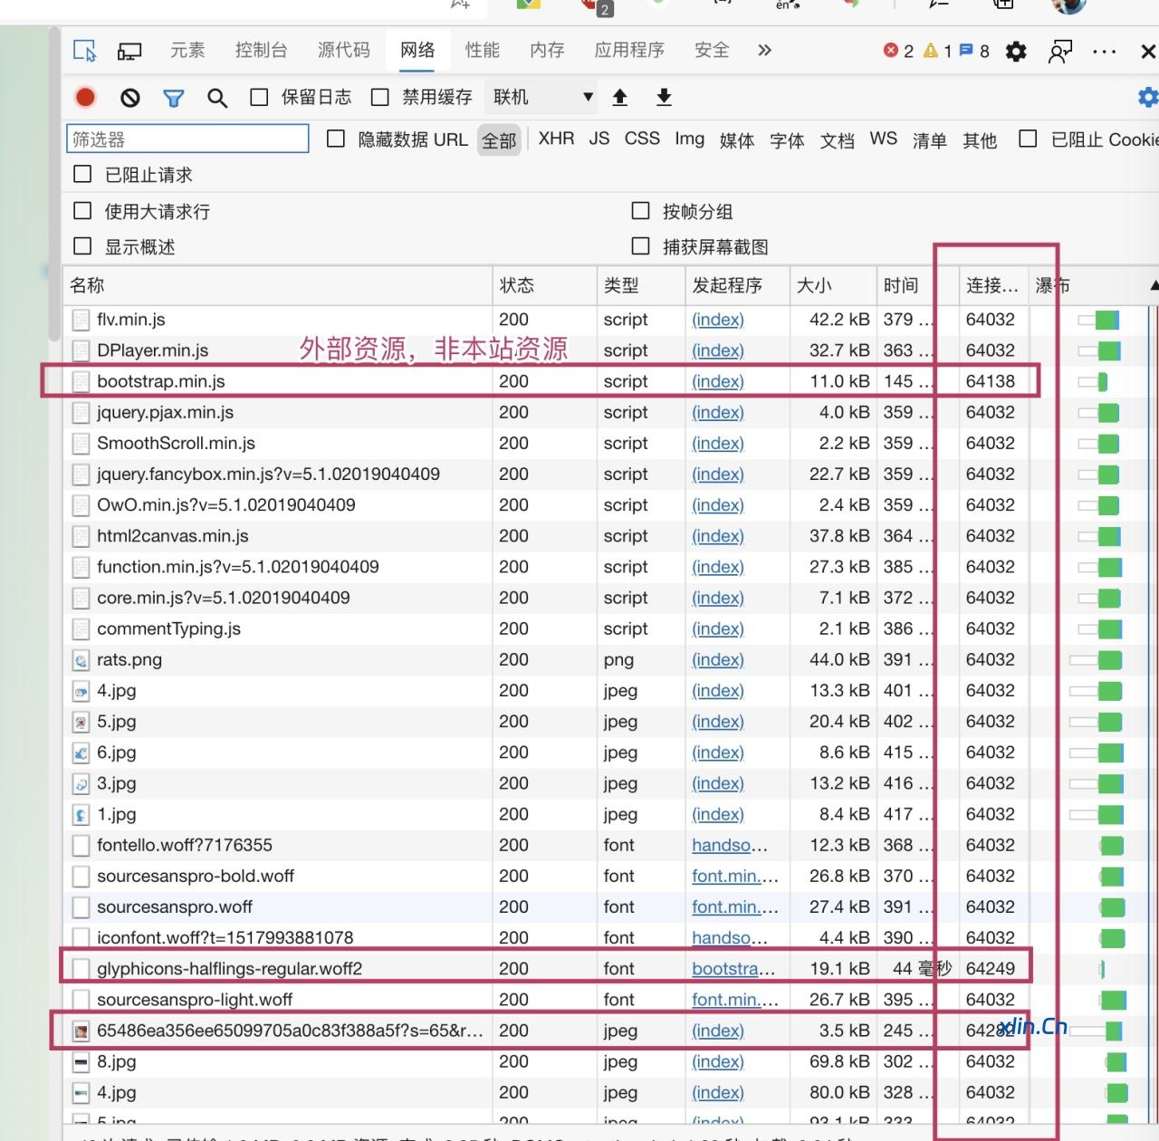Open network search magnifier icon

click(x=217, y=98)
